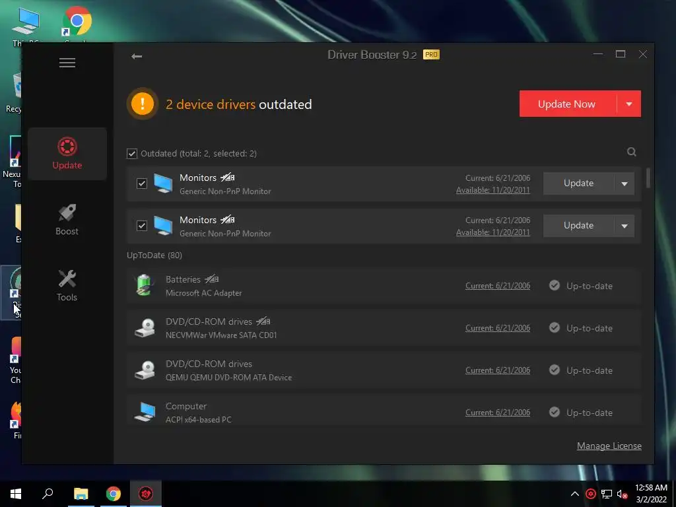Click the muted volume tray icon
The height and width of the screenshot is (507, 676).
coord(622,494)
